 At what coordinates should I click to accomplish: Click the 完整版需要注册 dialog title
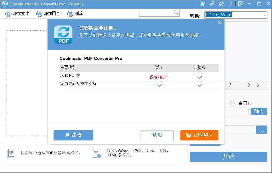point(97,28)
